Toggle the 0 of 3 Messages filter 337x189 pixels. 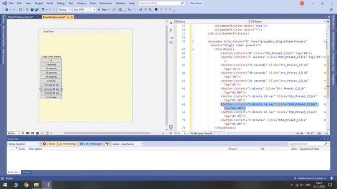pyautogui.click(x=91, y=144)
